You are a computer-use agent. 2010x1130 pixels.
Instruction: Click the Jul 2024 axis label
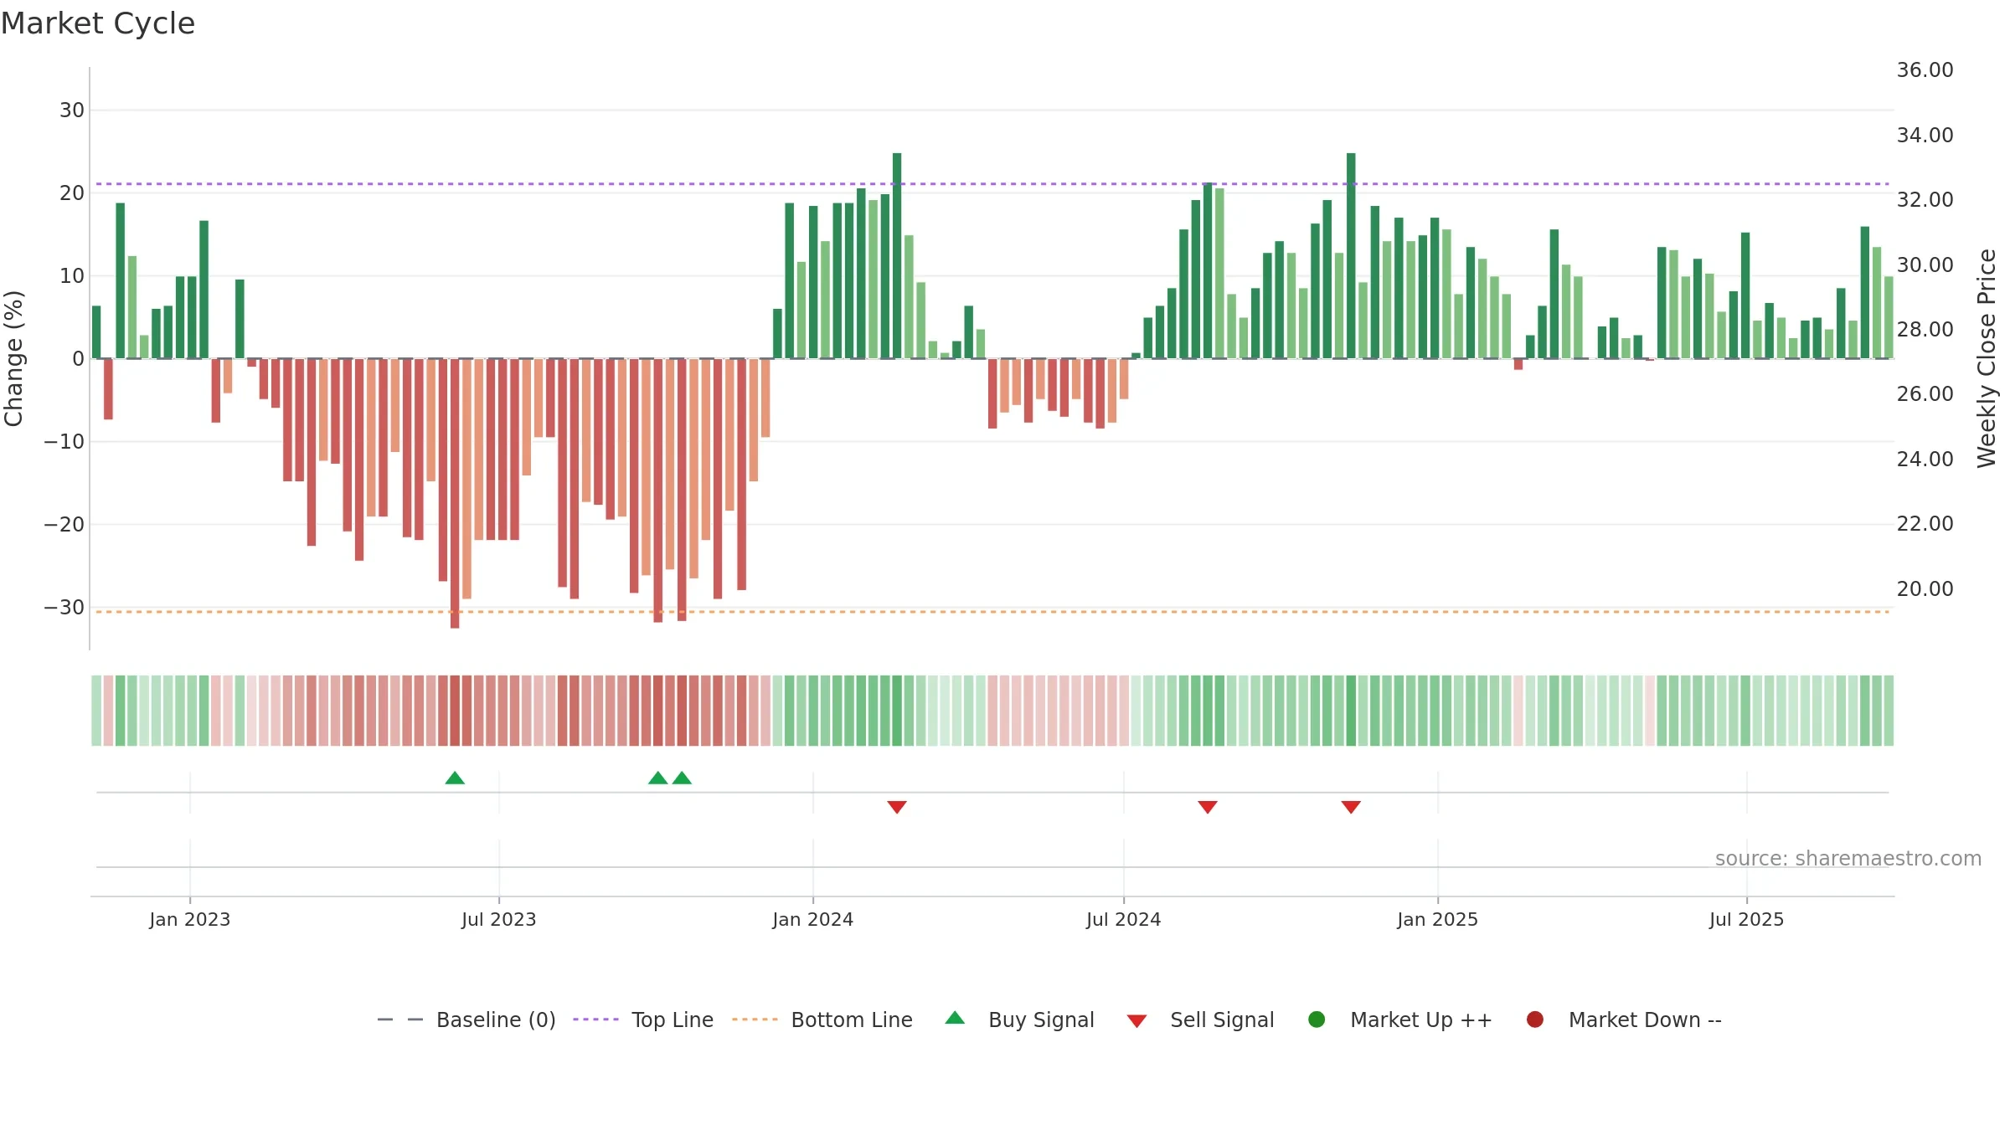point(1124,919)
